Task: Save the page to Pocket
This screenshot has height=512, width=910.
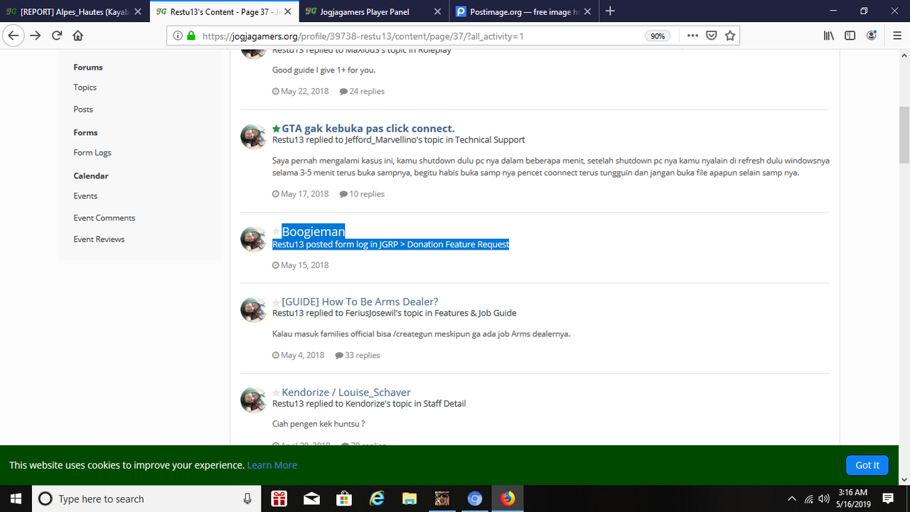Action: point(711,36)
